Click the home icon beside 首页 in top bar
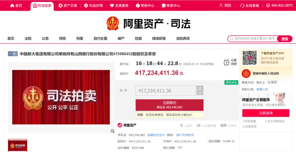The image size is (296, 152). pos(12,5)
